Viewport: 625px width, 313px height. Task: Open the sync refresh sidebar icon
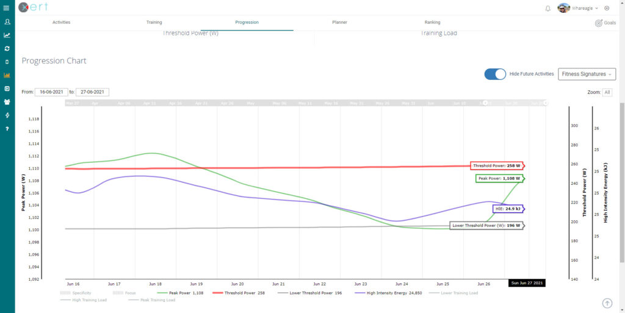(7, 48)
